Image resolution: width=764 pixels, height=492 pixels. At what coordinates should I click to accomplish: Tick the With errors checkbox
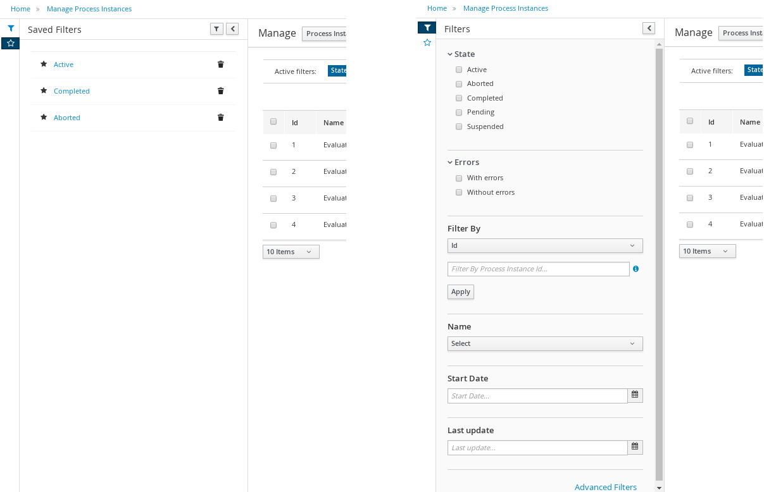459,178
